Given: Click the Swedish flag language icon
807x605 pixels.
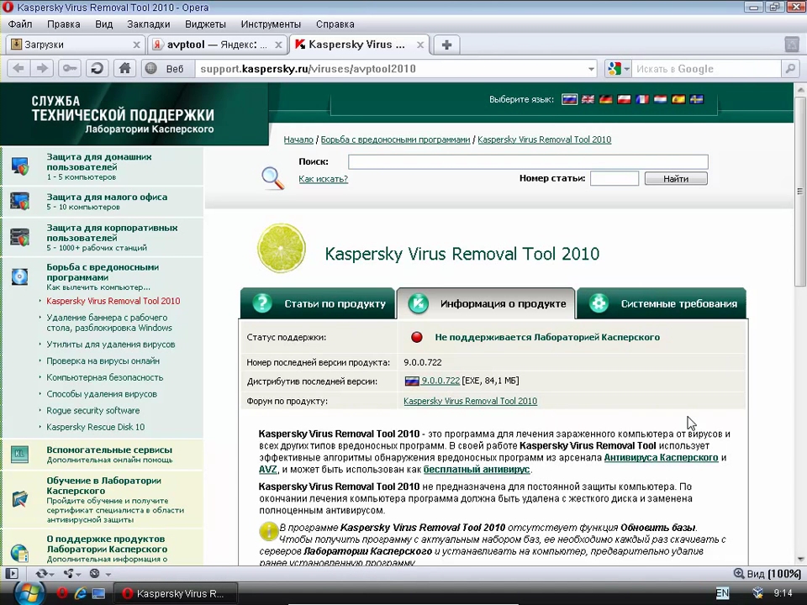Looking at the screenshot, I should [697, 99].
